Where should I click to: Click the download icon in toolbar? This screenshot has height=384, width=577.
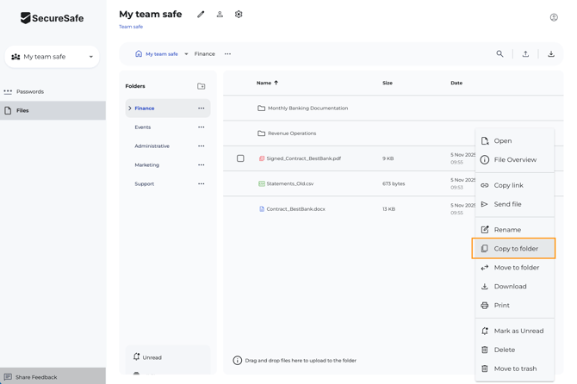pos(551,54)
